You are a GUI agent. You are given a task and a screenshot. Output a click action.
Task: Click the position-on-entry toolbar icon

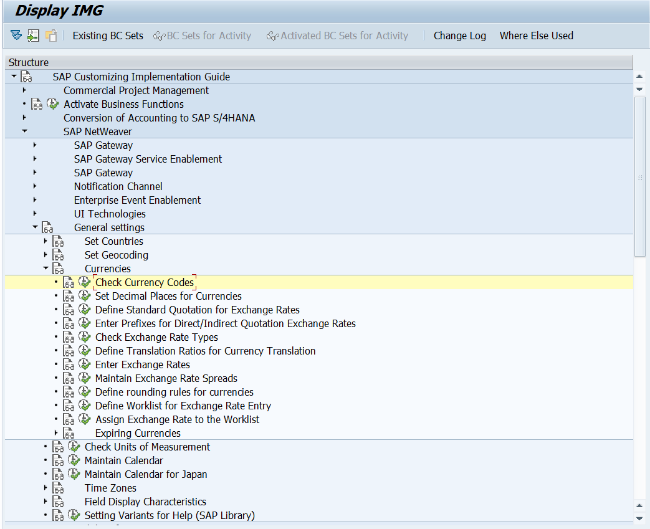pyautogui.click(x=33, y=36)
